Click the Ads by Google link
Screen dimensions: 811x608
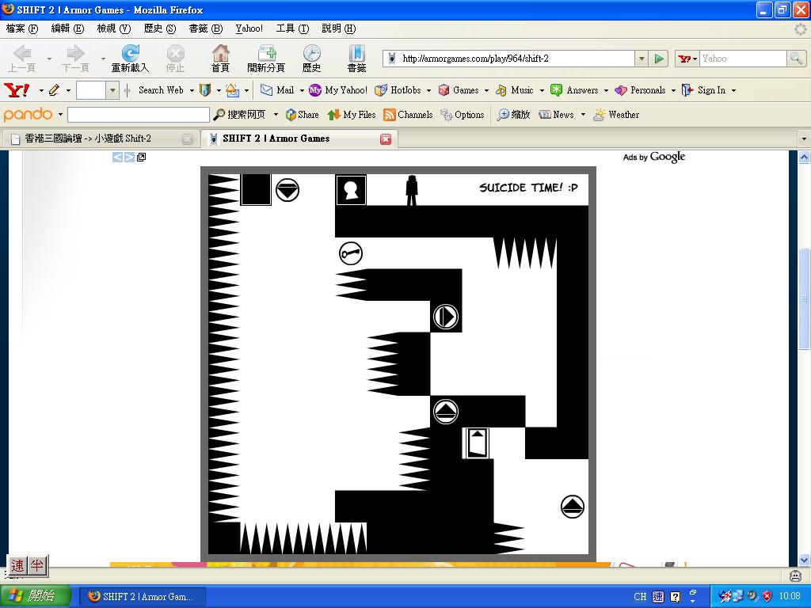point(653,157)
